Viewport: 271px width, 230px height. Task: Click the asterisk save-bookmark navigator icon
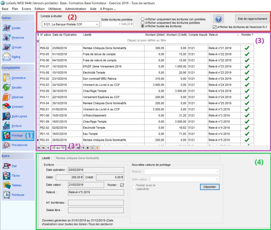[88, 148]
